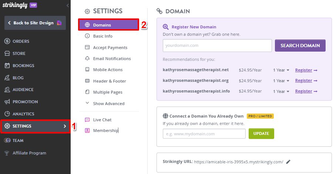The image size is (333, 174).
Task: Click the Mobile Actions phone icon
Action: coord(87,69)
